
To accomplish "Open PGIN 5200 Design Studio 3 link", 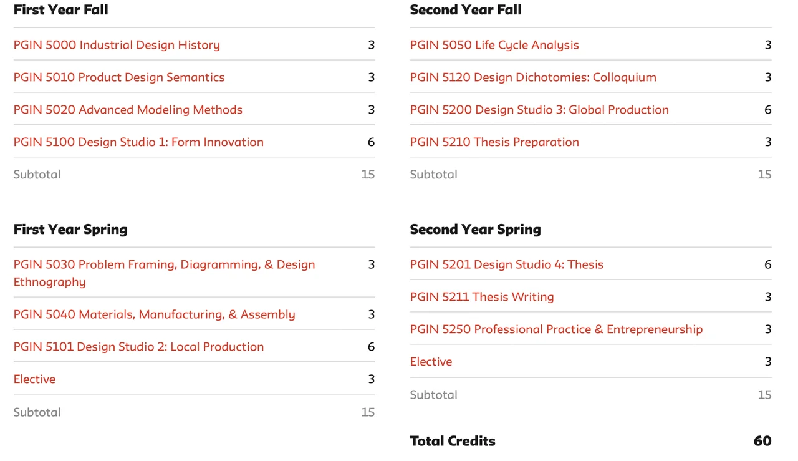I will (539, 110).
